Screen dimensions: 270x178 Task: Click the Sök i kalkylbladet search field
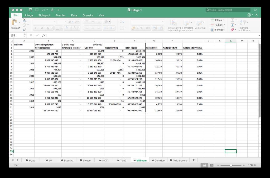(228, 10)
